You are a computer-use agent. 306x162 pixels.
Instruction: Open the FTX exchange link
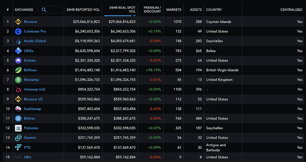(27, 148)
